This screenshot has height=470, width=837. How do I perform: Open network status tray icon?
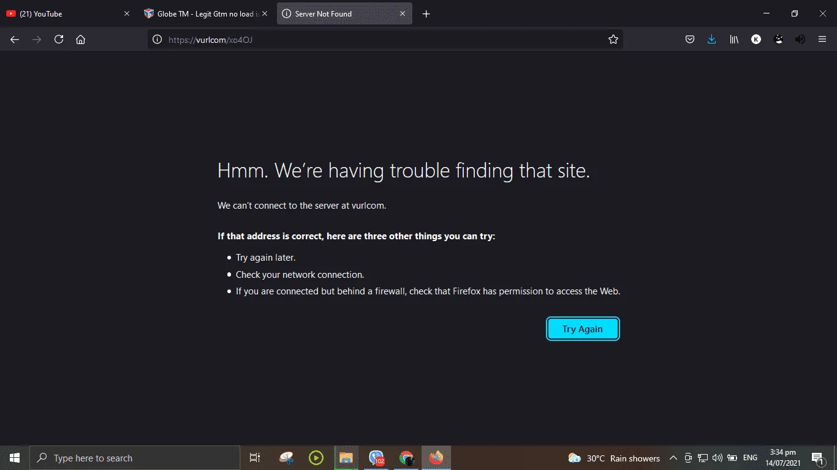tap(703, 458)
